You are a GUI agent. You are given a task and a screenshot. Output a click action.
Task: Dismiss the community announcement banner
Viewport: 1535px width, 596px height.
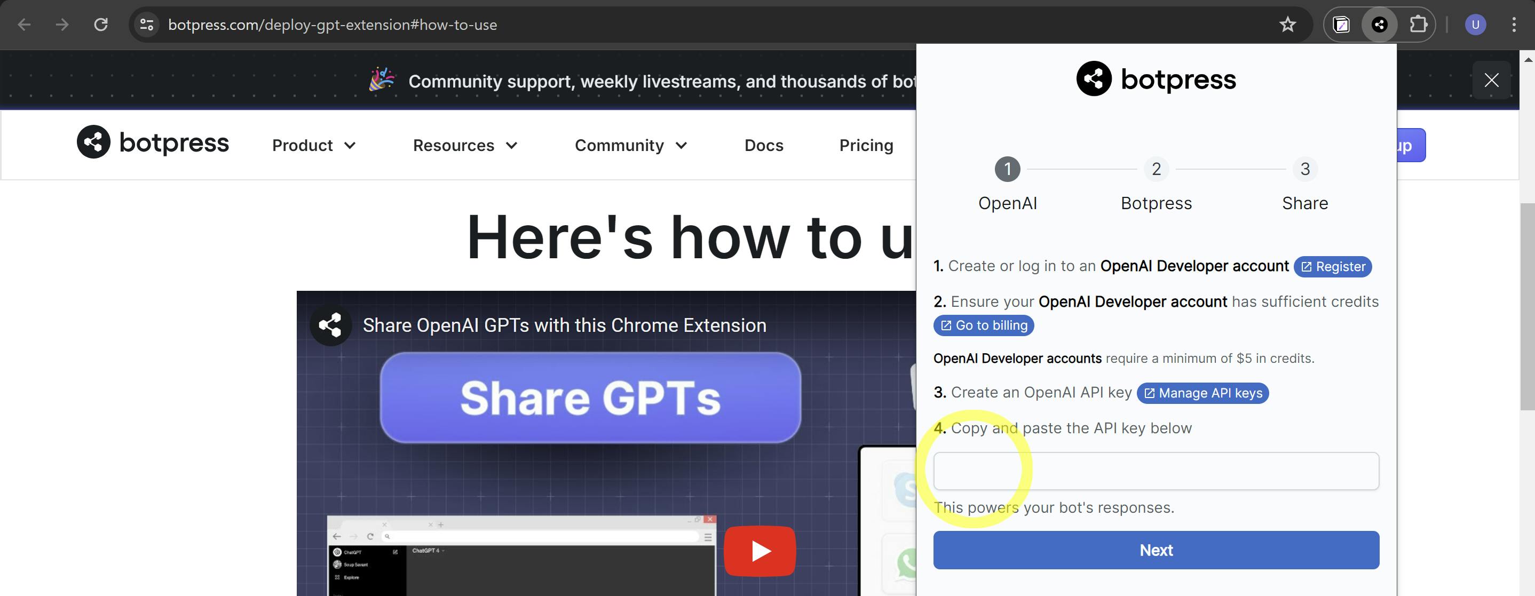pos(1491,80)
